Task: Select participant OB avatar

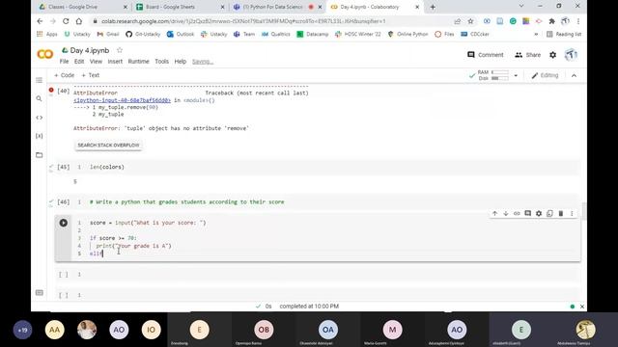Action: click(x=264, y=330)
